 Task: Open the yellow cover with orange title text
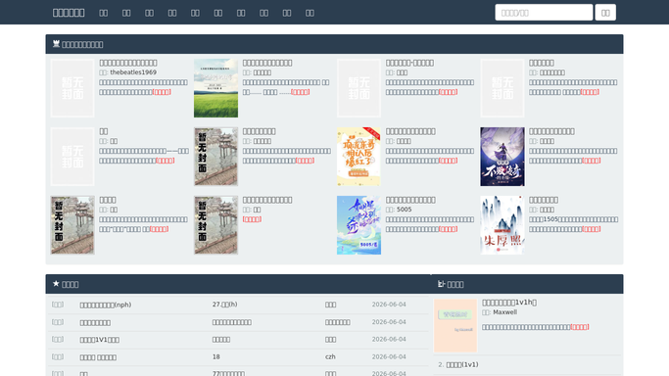(x=358, y=157)
